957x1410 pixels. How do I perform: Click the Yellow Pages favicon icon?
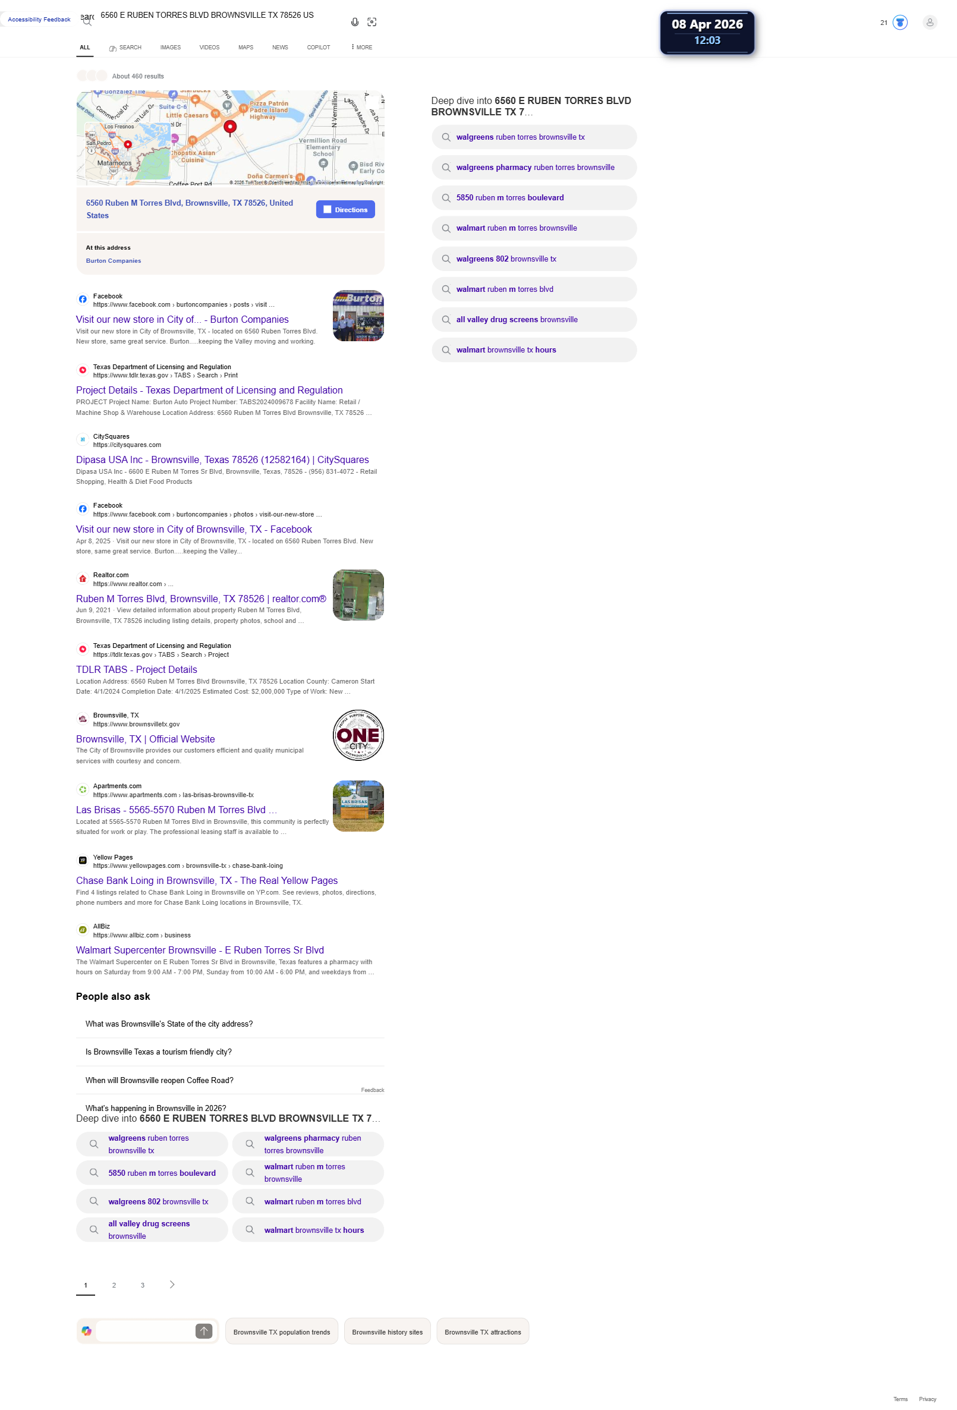(x=83, y=861)
